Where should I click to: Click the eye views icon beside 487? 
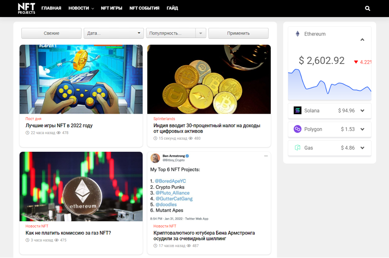(189, 245)
